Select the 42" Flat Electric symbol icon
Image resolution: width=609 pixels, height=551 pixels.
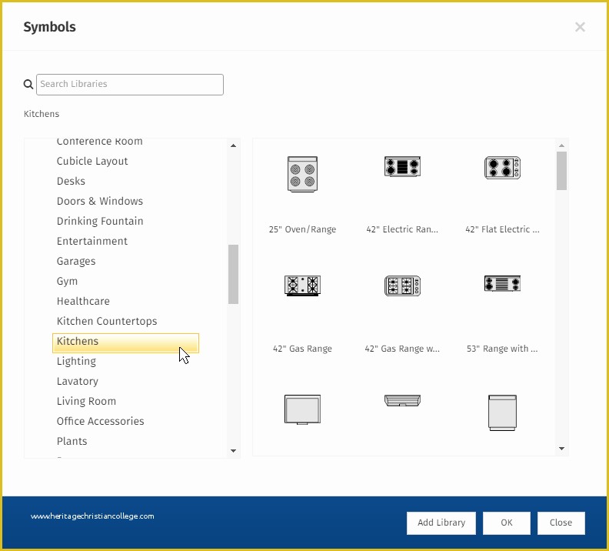(x=502, y=168)
